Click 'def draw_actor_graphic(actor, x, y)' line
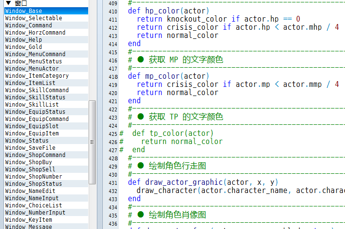Viewport: 345px width, 229px height. coord(203,182)
